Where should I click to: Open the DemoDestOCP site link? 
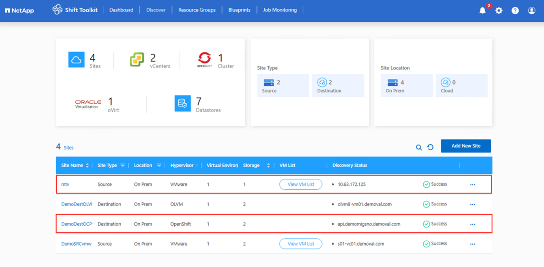point(77,224)
